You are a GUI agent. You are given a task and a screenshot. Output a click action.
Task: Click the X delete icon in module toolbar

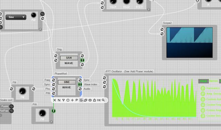(x=54, y=100)
